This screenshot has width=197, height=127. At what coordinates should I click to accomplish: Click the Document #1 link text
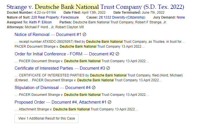click(x=69, y=35)
